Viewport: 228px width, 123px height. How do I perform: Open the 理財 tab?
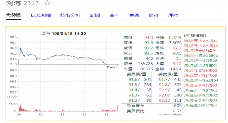pos(173,15)
